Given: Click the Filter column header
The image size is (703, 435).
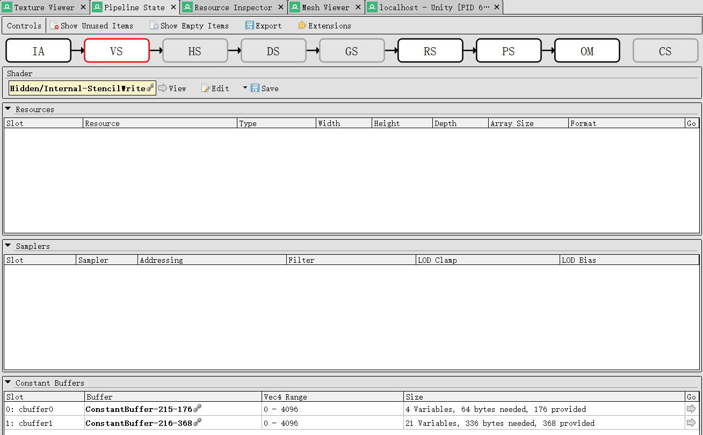Looking at the screenshot, I should click(x=351, y=260).
